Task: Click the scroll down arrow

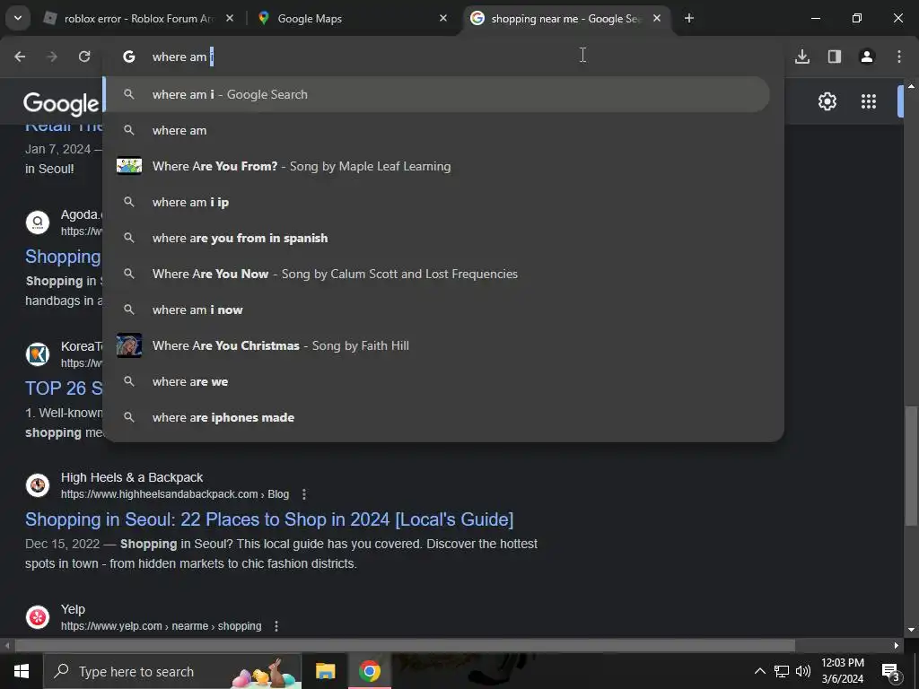Action: [911, 630]
